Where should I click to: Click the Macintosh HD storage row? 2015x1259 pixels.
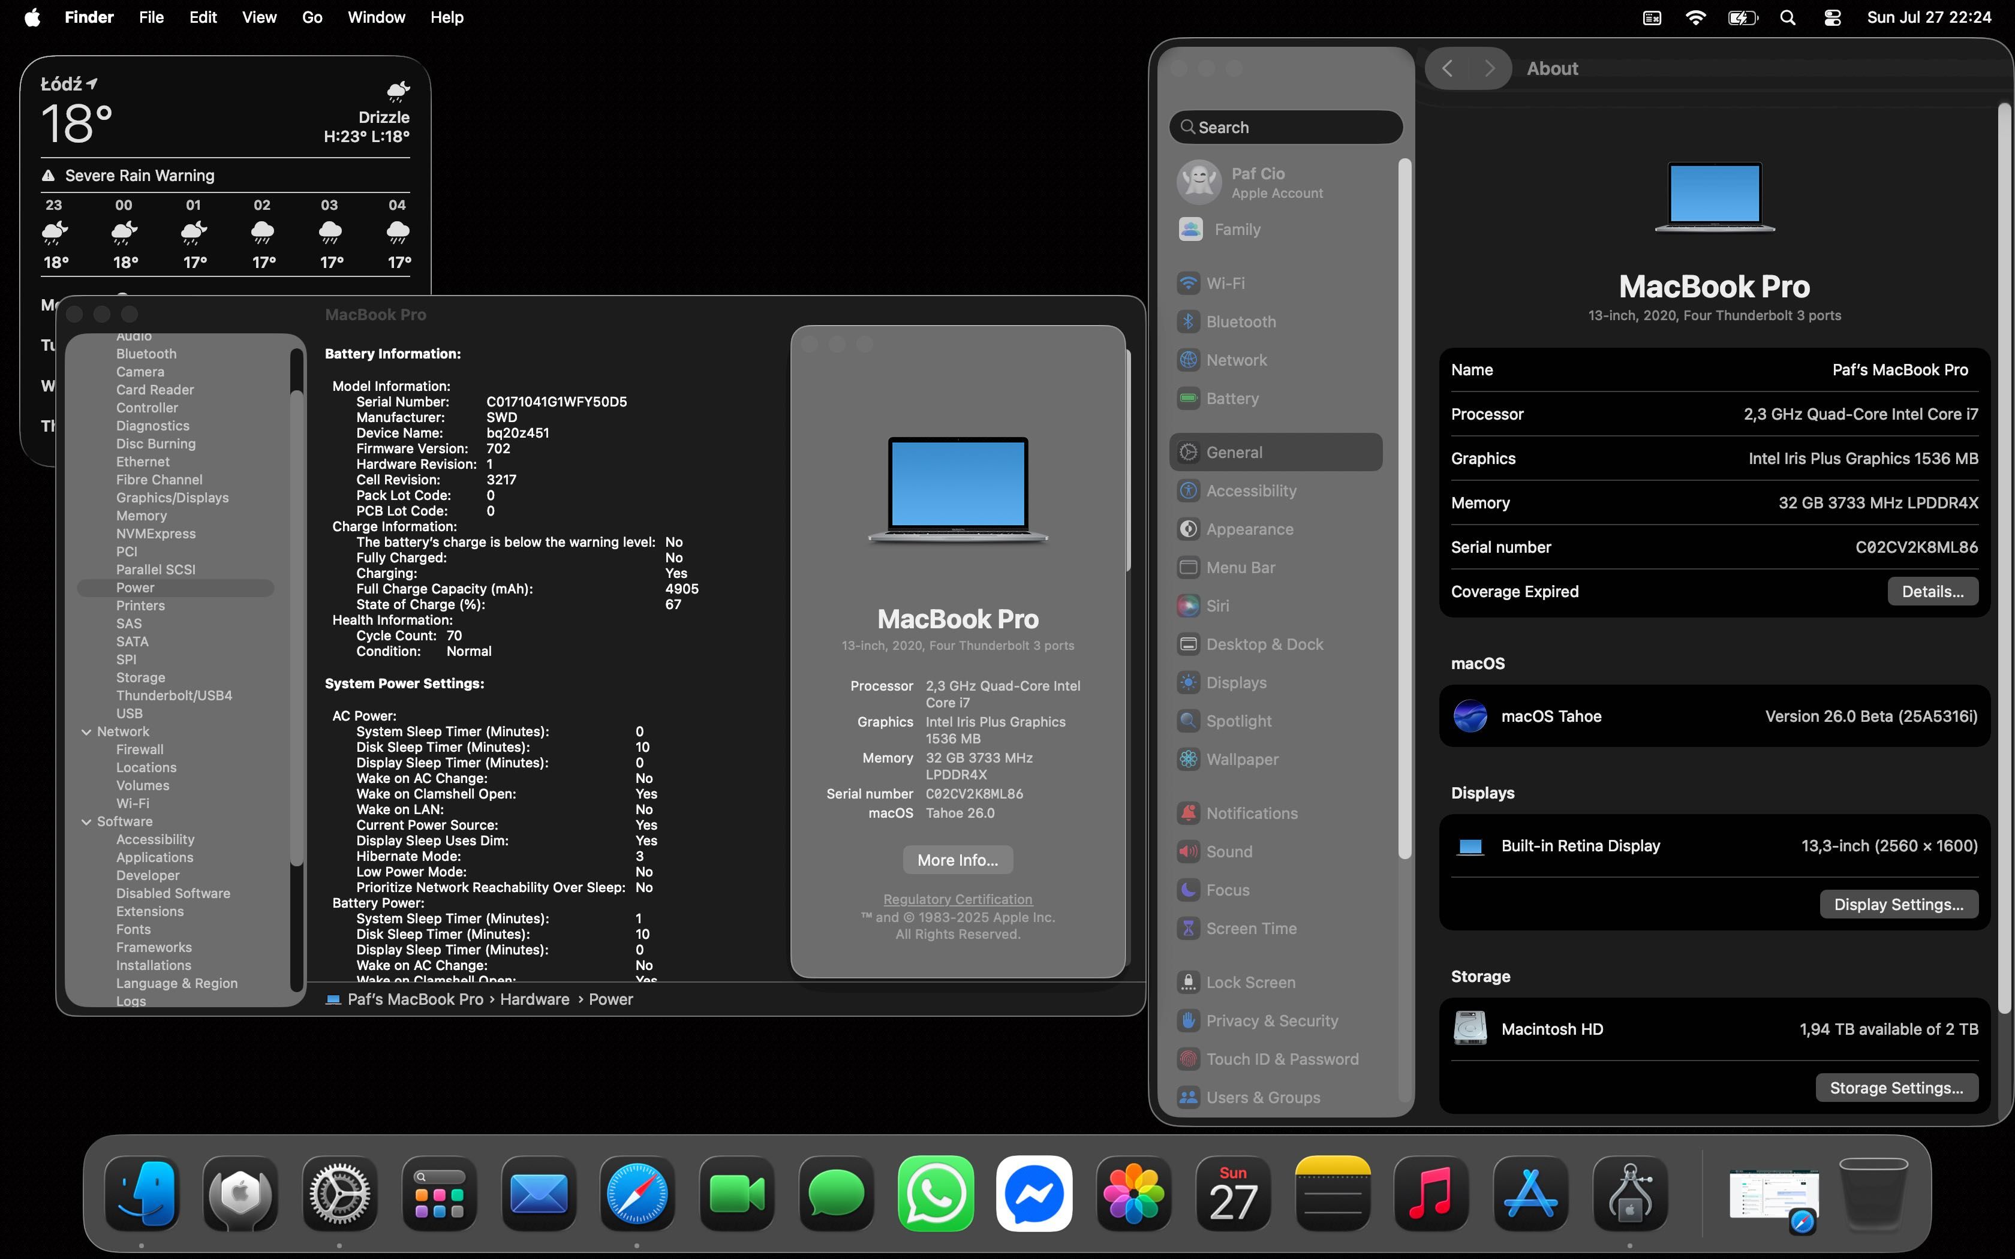click(x=1715, y=1029)
